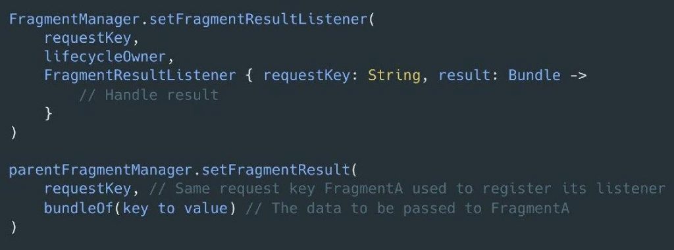Click requestKey in the setFragmentResult call
The height and width of the screenshot is (250, 674).
coord(88,189)
